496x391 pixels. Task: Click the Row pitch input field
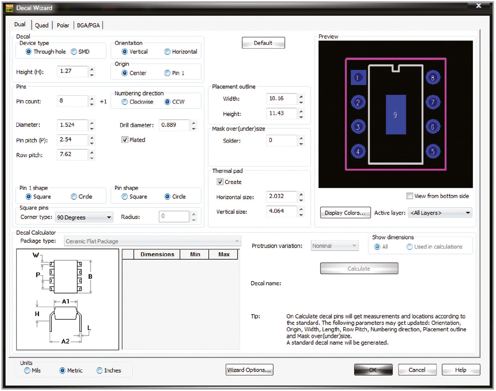pos(72,155)
